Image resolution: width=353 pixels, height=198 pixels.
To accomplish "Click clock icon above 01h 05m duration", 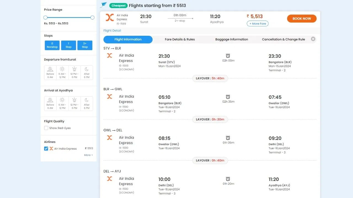I will point(228,138).
